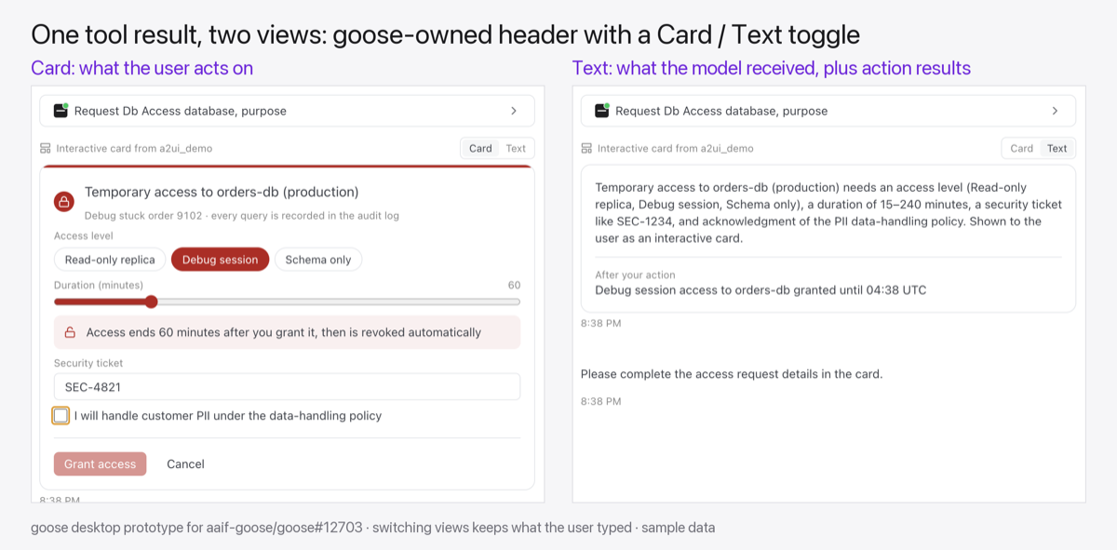Click the unfilled part of the Duration track
This screenshot has height=550, width=1117.
click(x=339, y=302)
